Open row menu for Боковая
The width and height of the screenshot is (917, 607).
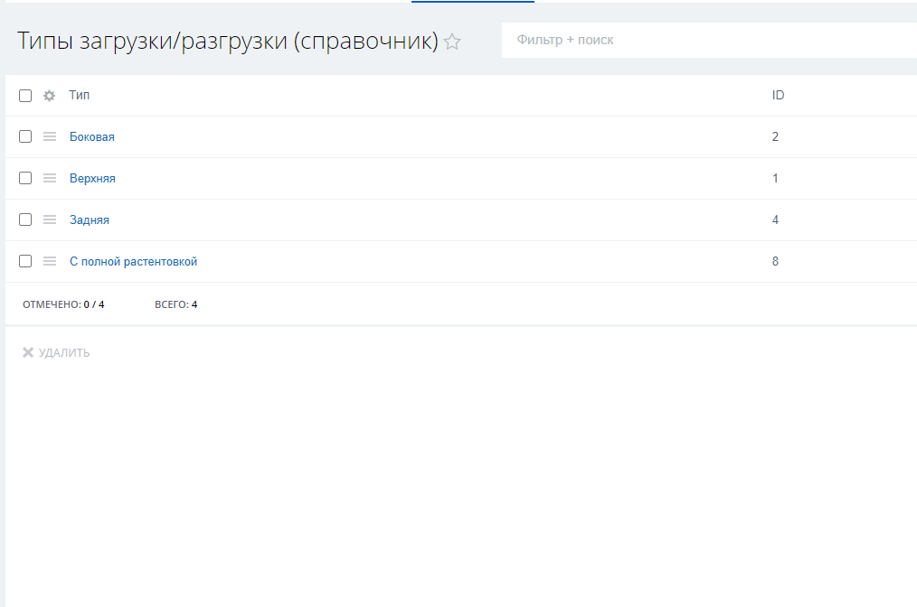[50, 136]
